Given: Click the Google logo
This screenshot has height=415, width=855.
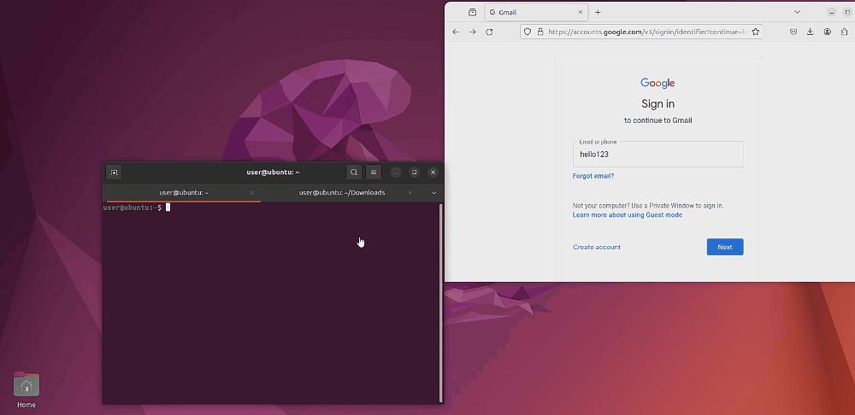Looking at the screenshot, I should (657, 83).
